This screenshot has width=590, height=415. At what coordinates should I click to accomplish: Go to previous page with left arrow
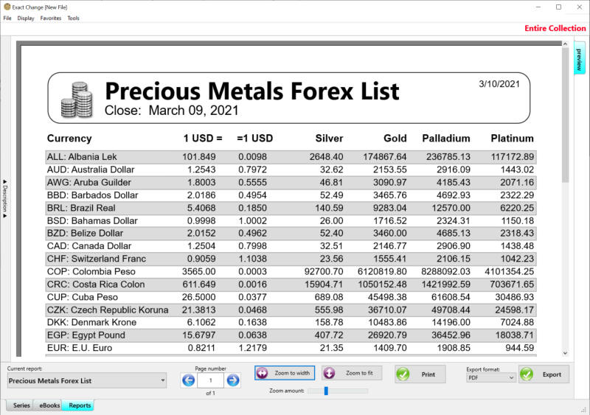pos(188,380)
